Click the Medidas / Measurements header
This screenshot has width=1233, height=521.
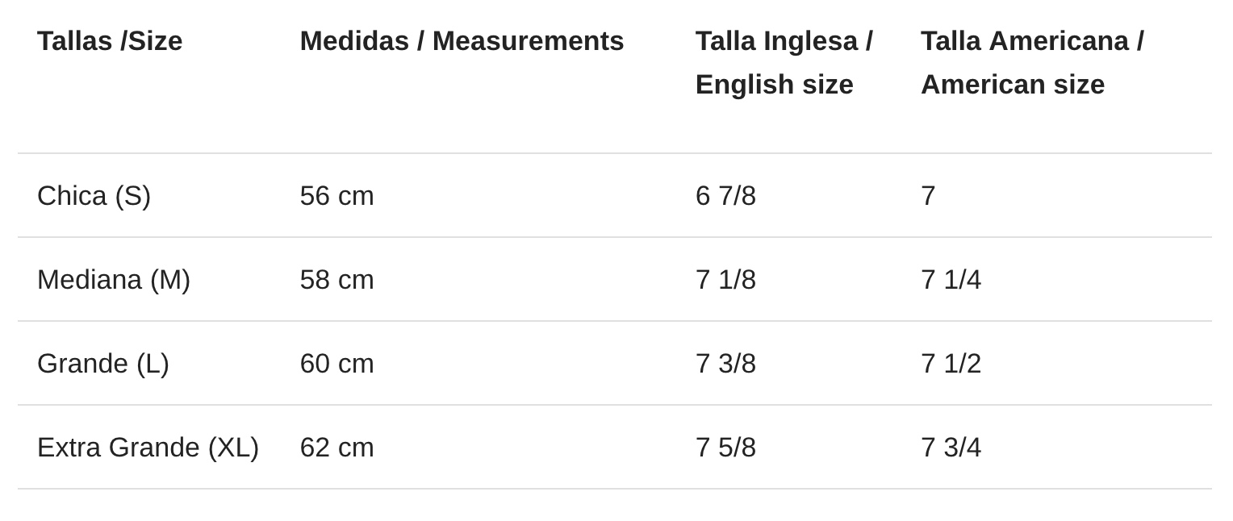pyautogui.click(x=462, y=41)
